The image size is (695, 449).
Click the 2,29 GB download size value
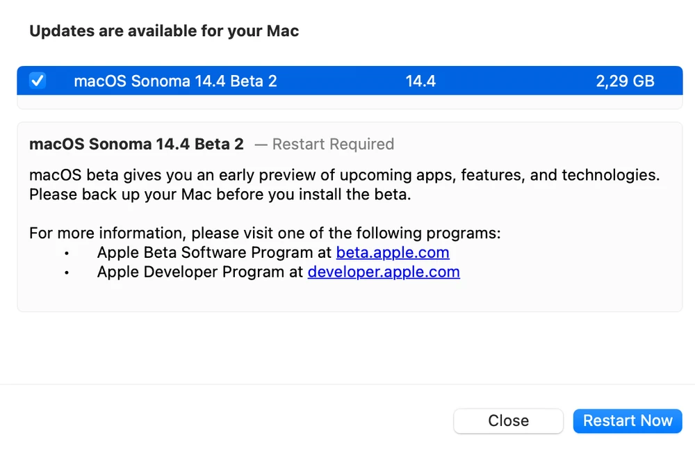pos(625,81)
